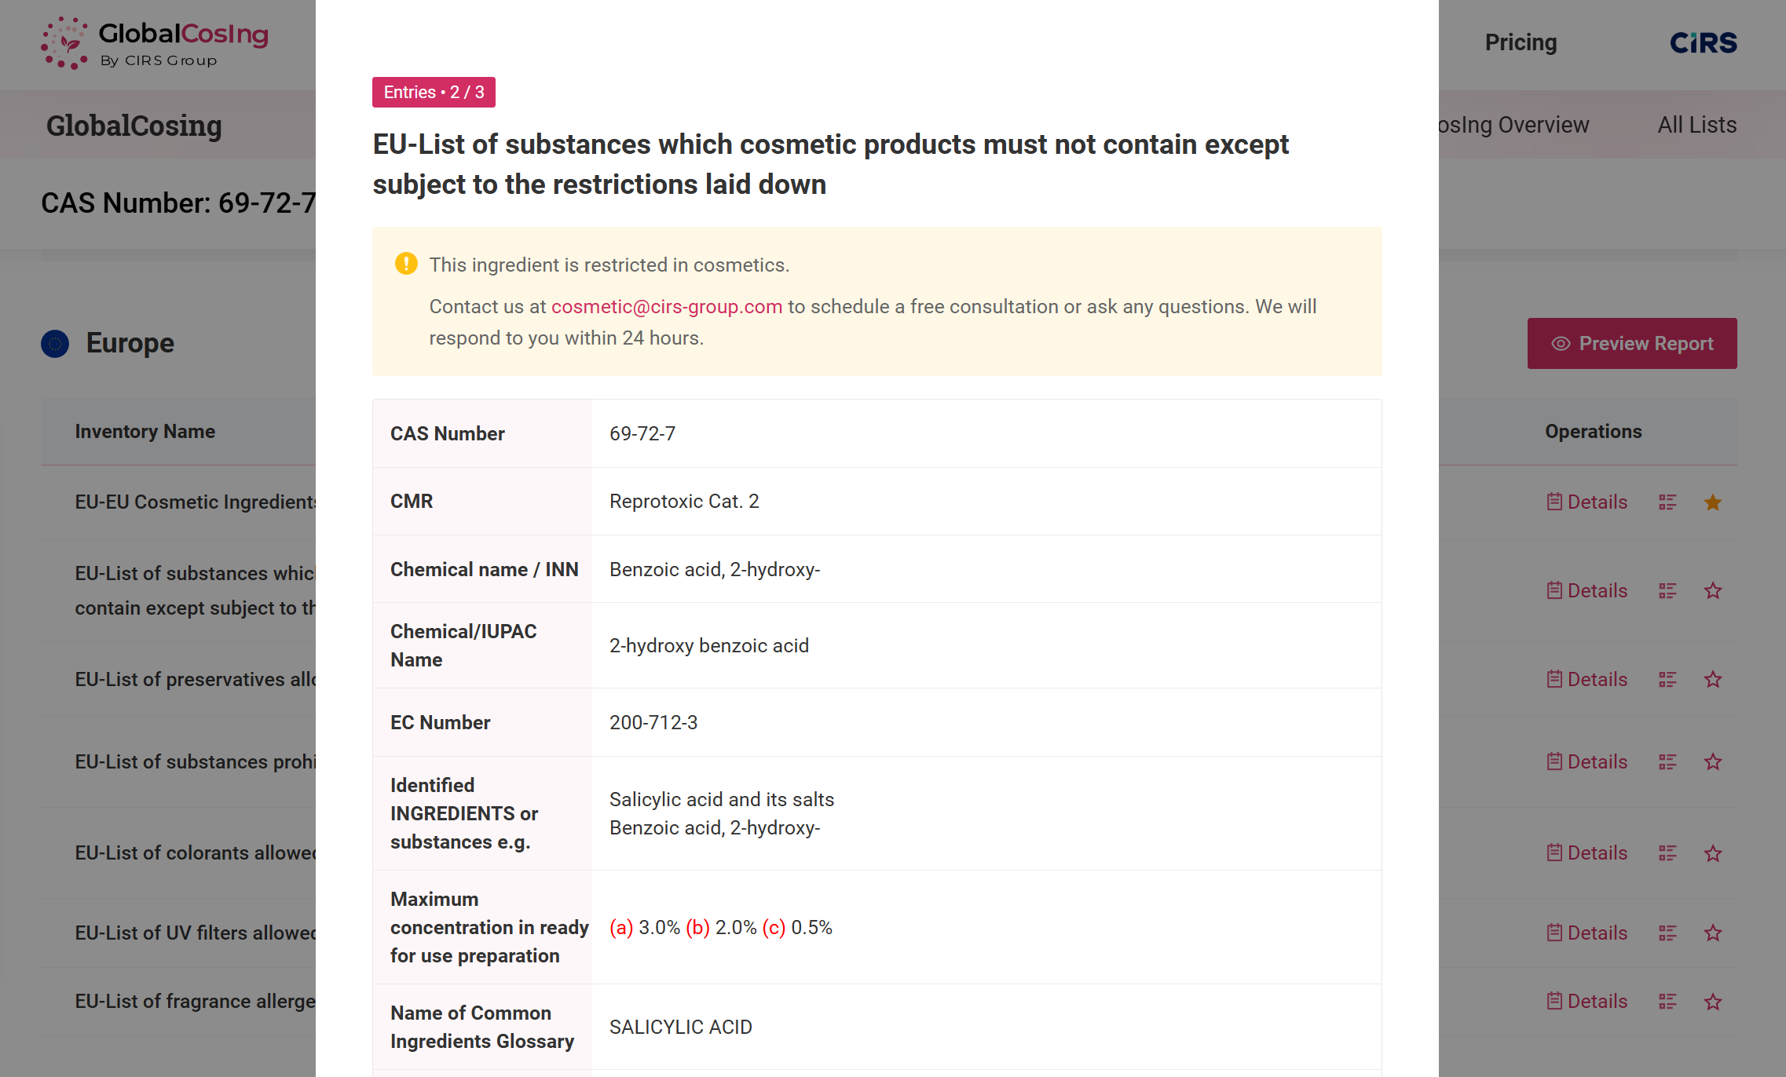Click cosmetic@cirs-group.com email link
This screenshot has height=1077, width=1786.
[667, 307]
